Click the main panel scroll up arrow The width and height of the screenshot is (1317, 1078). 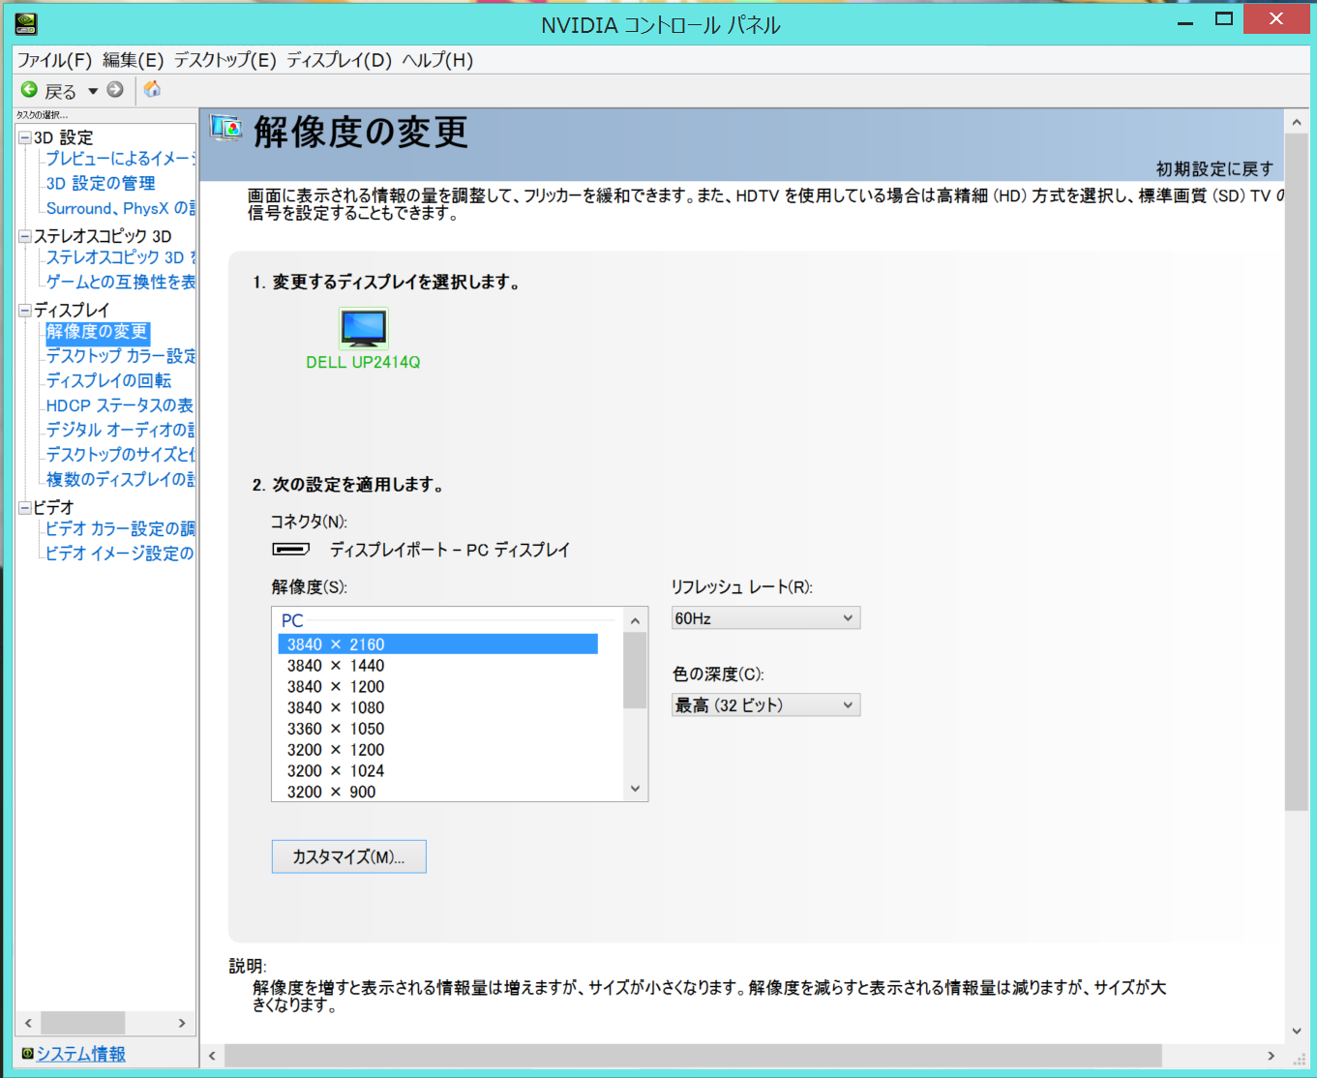pos(1297,123)
